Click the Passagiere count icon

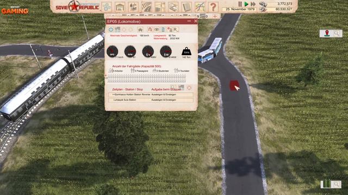(133, 70)
